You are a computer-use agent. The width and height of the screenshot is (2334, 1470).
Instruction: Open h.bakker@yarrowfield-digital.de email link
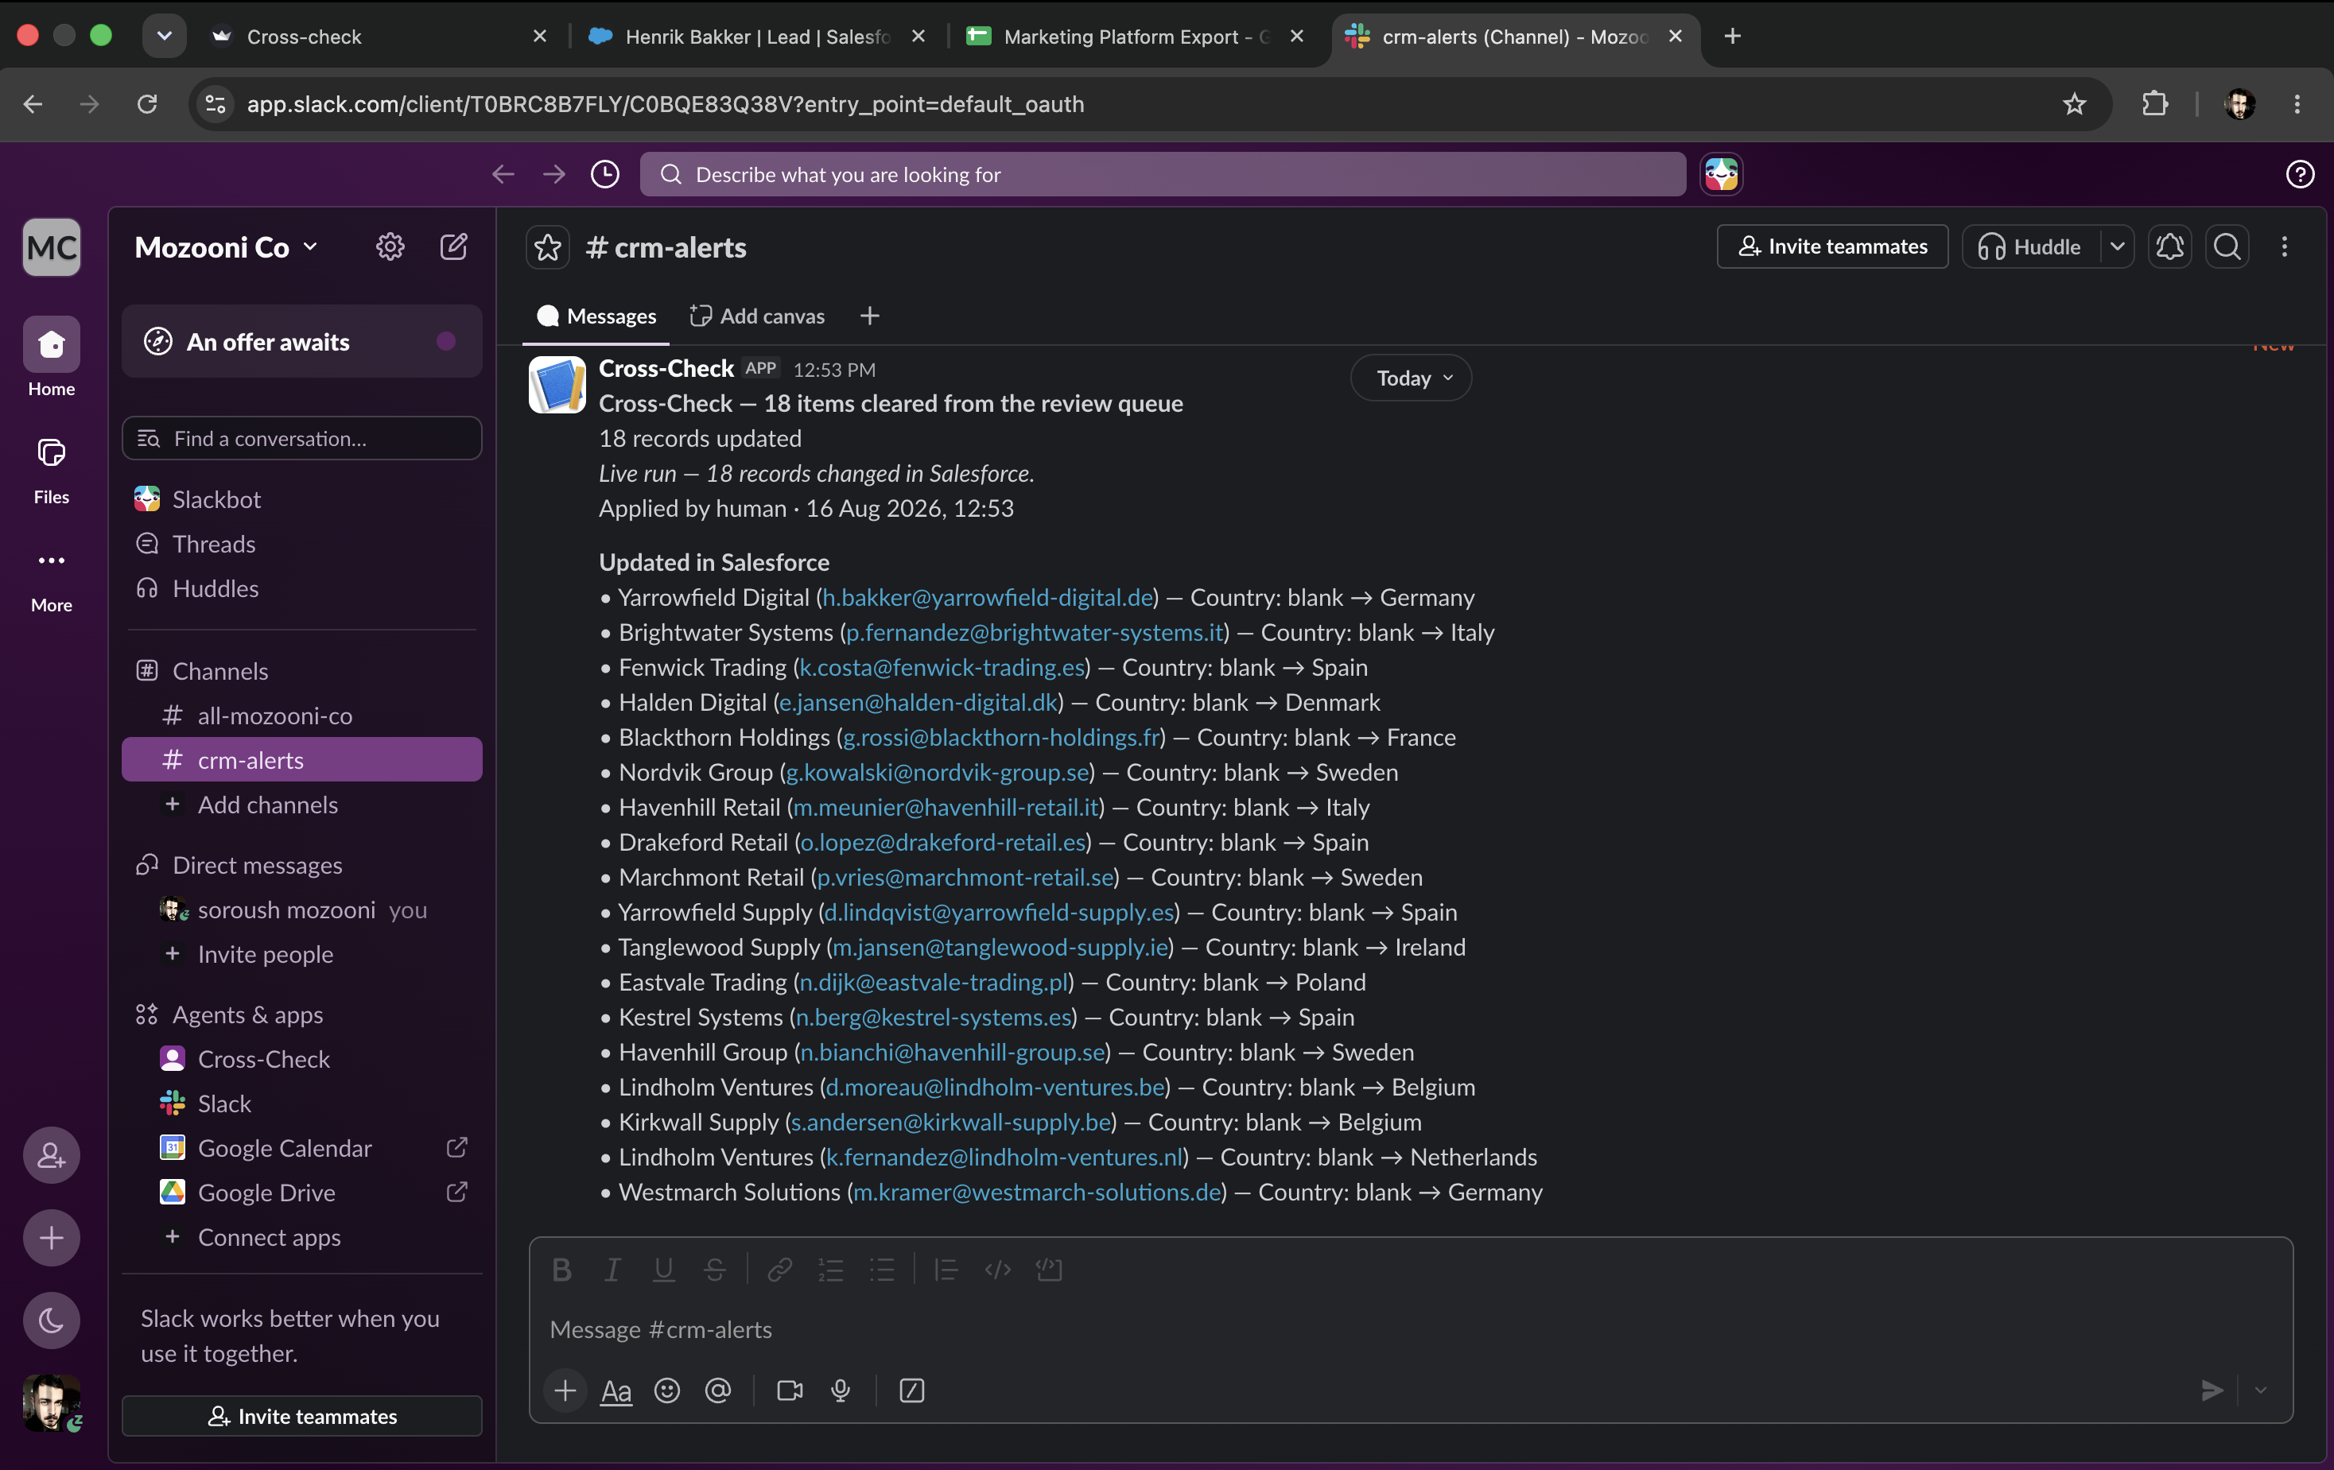(988, 597)
